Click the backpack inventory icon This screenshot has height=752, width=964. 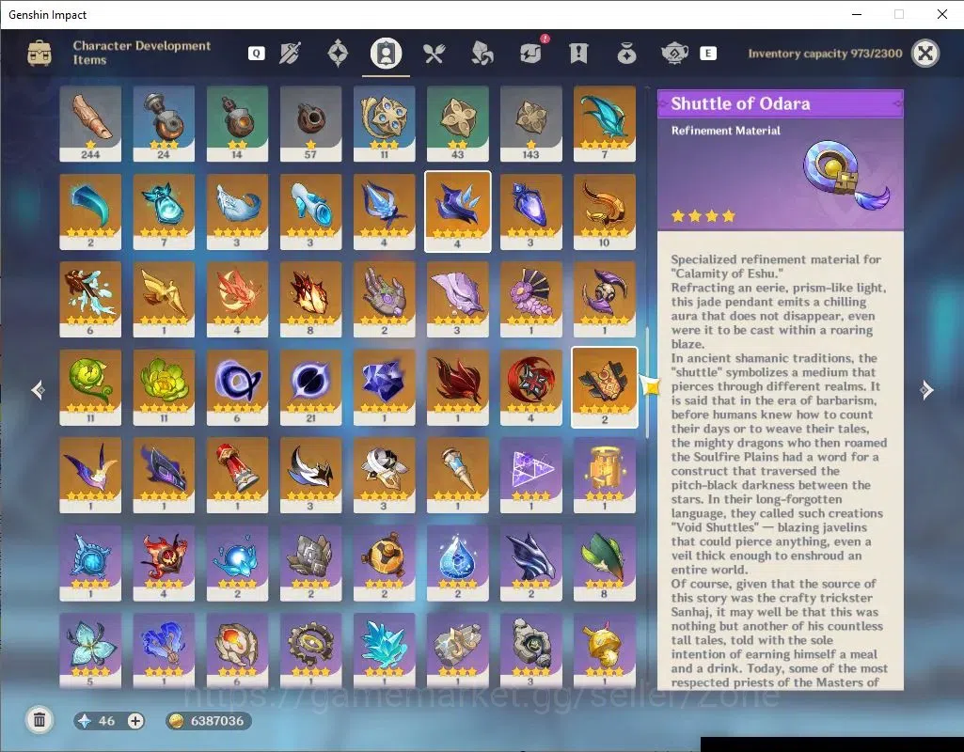(x=40, y=54)
